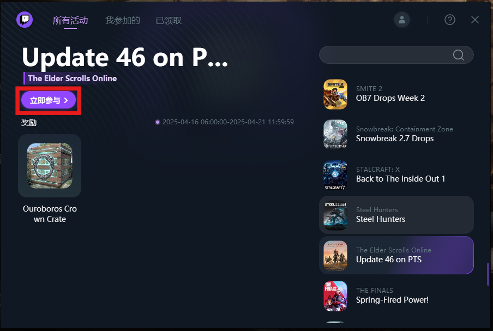Click the Update 46 on P... heading
This screenshot has width=493, height=331.
click(x=125, y=58)
